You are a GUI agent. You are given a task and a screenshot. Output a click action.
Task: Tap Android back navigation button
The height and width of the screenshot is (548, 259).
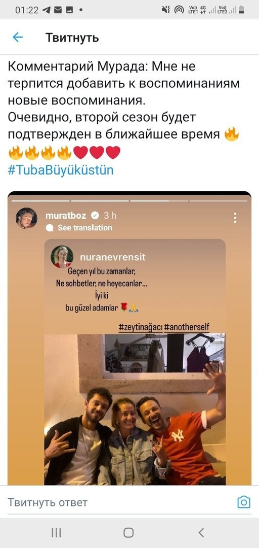[x=201, y=533]
